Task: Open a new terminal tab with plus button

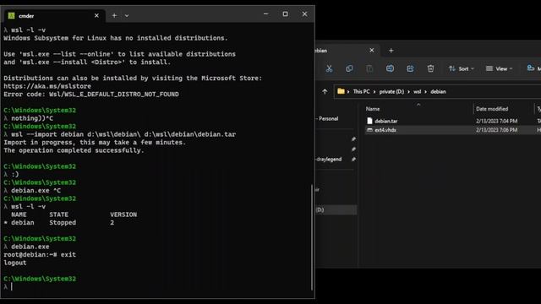Action: tap(114, 15)
